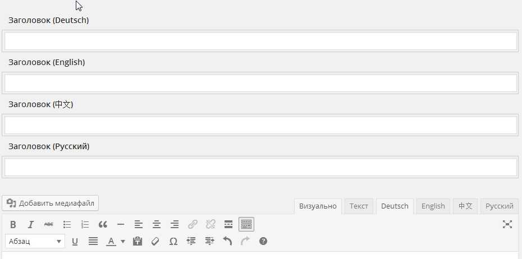Switch to the Текст editor tab
522x259 pixels.
[x=359, y=206]
